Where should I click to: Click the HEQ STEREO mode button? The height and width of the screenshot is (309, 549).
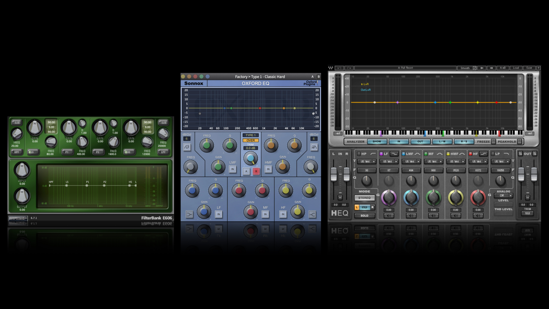[365, 198]
